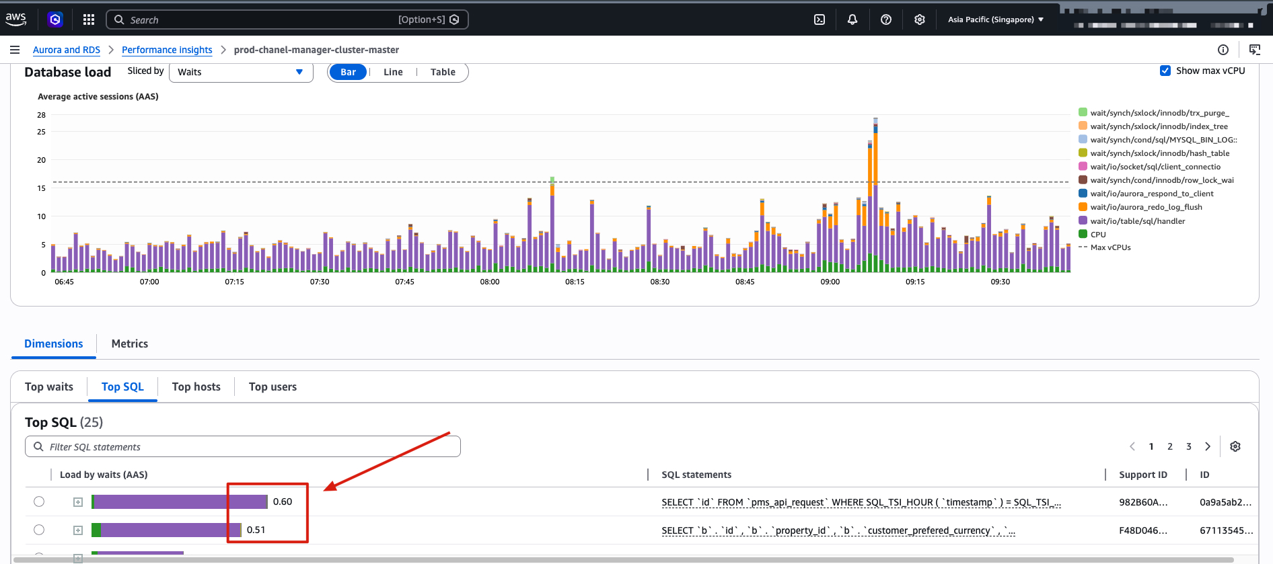The height and width of the screenshot is (564, 1273).
Task: Switch chart to Table view
Action: coord(443,72)
